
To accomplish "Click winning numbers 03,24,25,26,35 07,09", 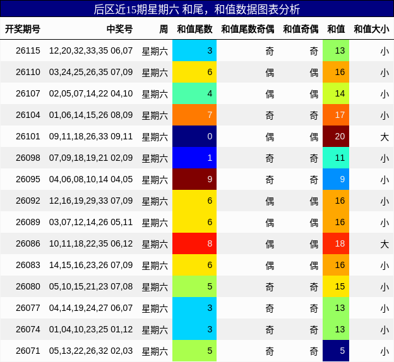I will 91,72.
